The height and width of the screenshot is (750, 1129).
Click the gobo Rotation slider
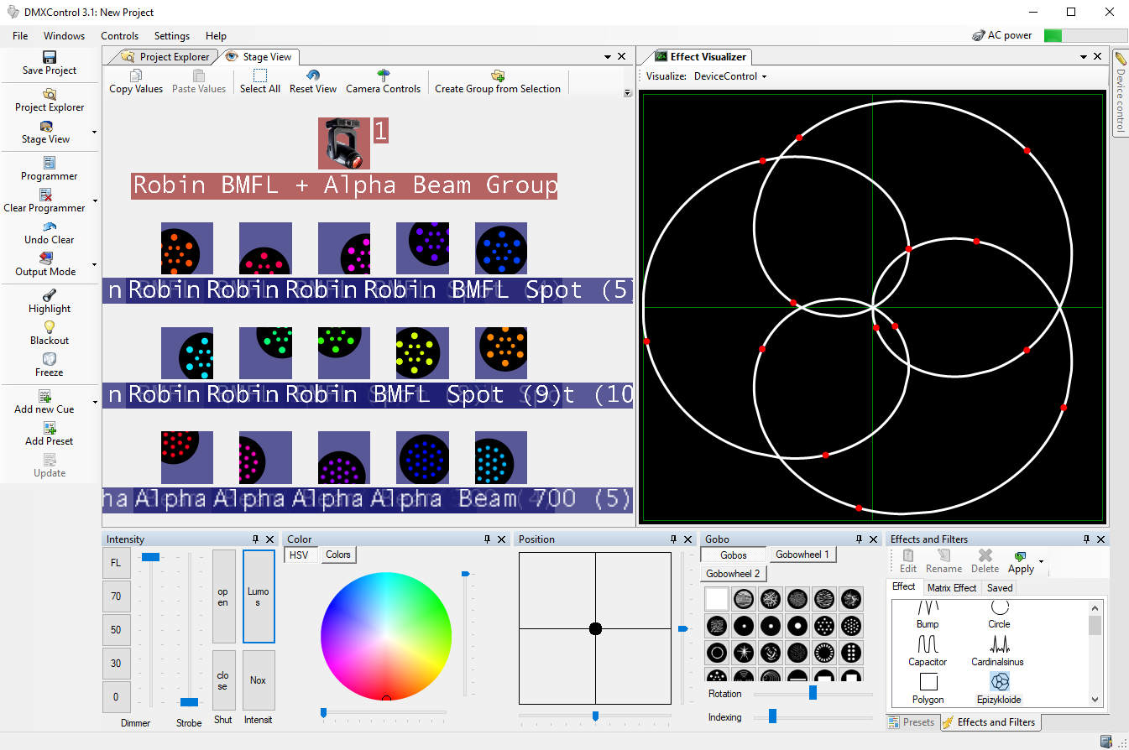(x=813, y=693)
